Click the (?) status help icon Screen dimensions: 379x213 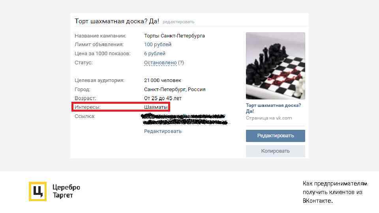tap(181, 63)
